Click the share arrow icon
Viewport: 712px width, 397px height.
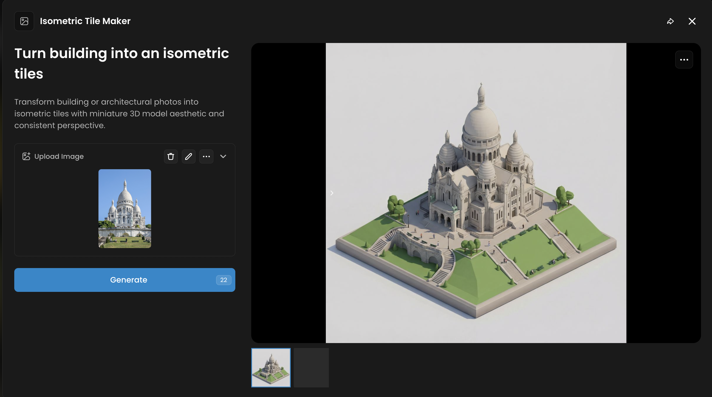[x=670, y=21]
